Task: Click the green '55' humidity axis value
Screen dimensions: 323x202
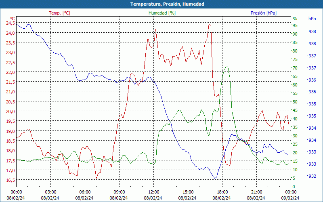Action: (x=295, y=93)
